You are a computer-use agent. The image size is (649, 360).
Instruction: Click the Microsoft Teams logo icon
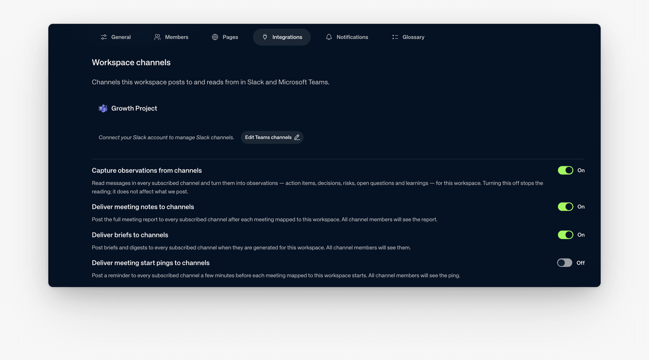click(103, 108)
